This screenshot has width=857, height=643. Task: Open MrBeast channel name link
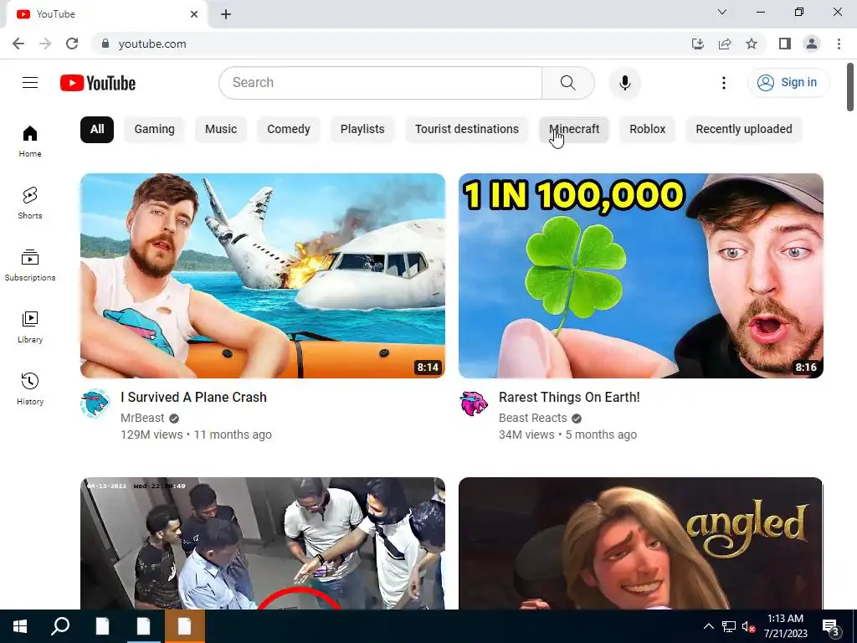142,419
